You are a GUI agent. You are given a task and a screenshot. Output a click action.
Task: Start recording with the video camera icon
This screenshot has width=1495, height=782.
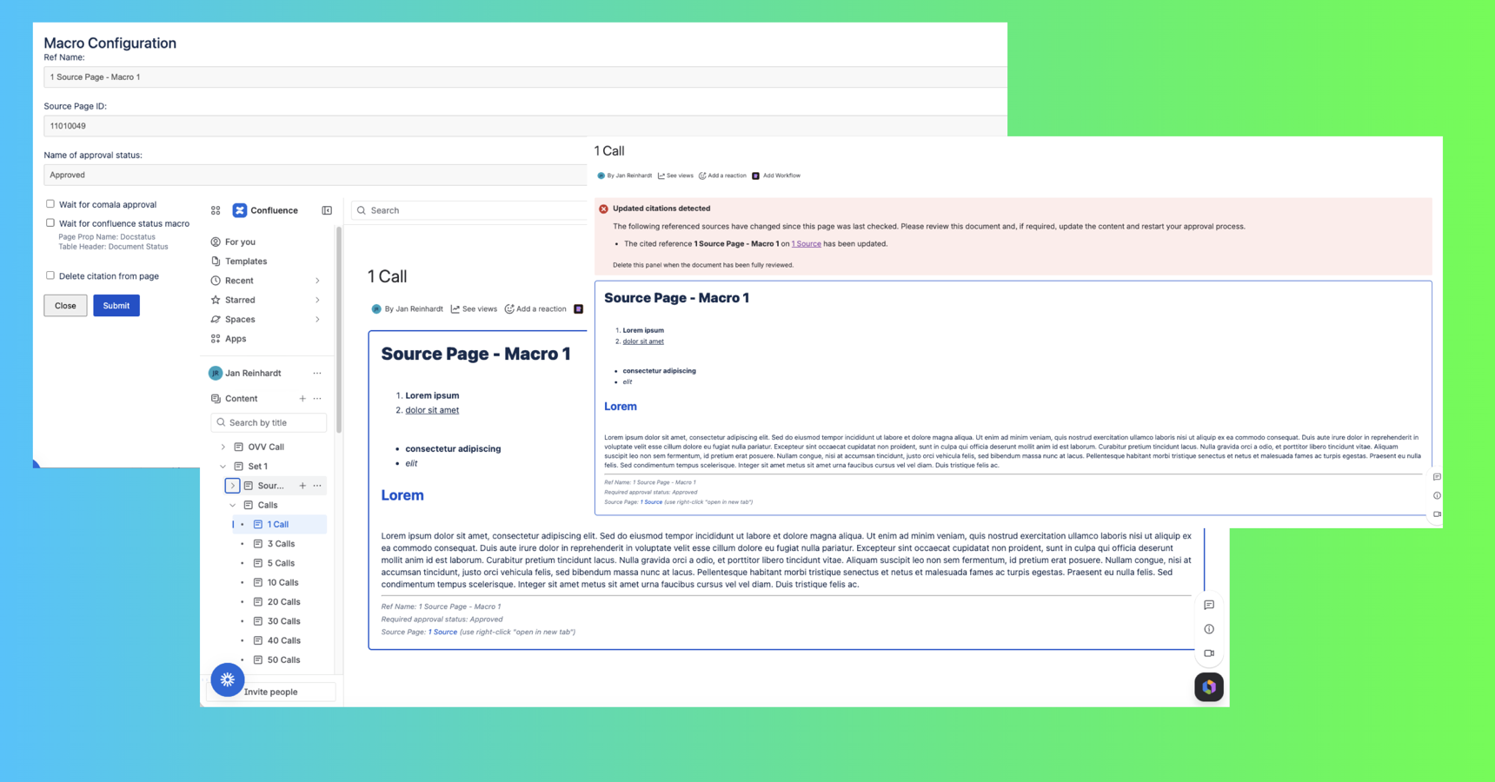(x=1208, y=653)
